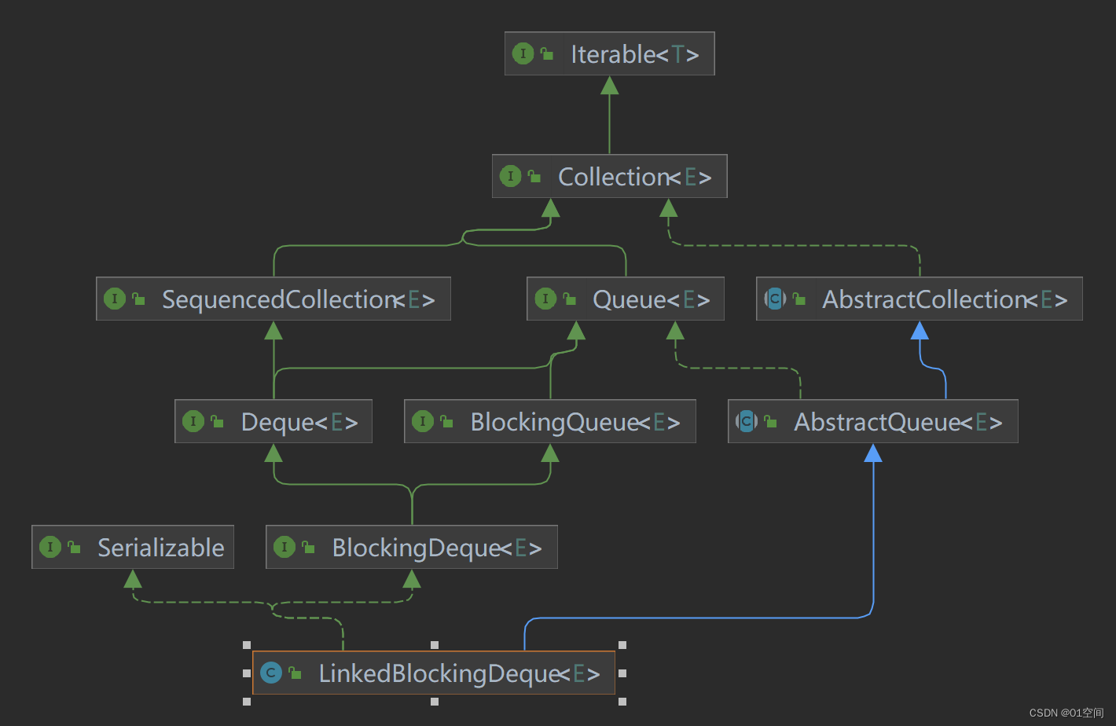Image resolution: width=1116 pixels, height=726 pixels.
Task: Select the Iterable<T> node label
Action: click(635, 54)
